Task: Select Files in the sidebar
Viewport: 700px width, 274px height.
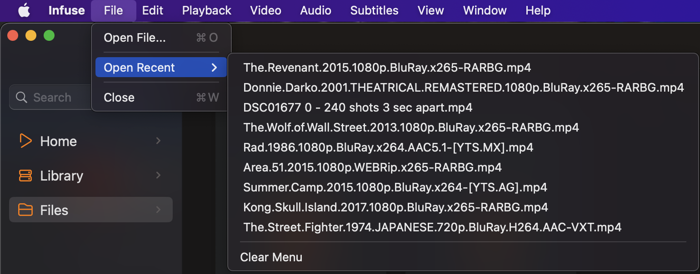Action: pos(91,210)
